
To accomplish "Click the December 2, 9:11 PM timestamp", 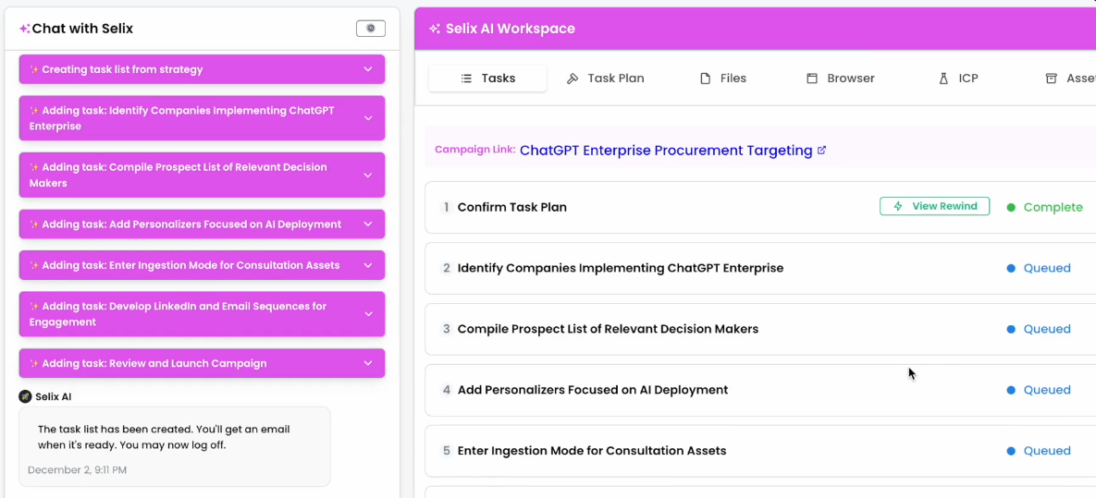I will click(77, 470).
